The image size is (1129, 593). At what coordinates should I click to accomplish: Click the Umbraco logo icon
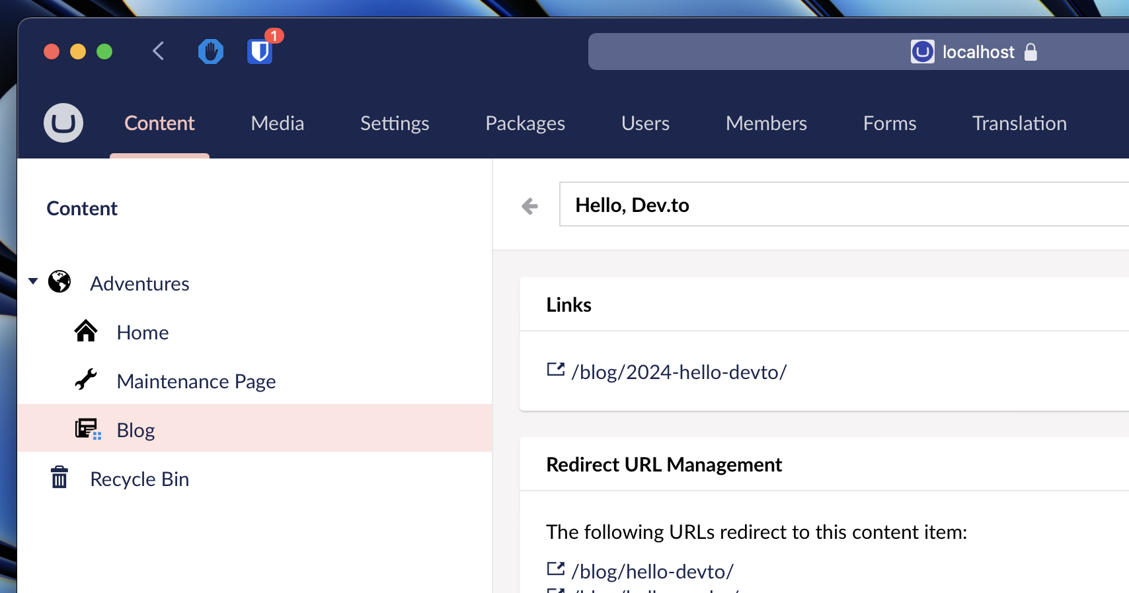[63, 123]
